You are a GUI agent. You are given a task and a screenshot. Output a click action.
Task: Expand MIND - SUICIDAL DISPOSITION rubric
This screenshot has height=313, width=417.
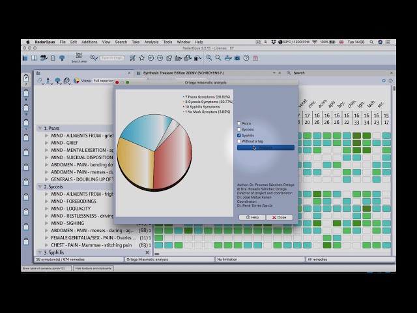(46, 158)
